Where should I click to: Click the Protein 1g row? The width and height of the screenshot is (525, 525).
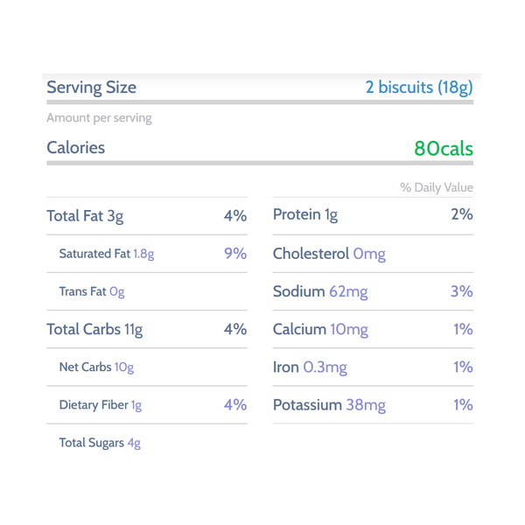(x=305, y=215)
